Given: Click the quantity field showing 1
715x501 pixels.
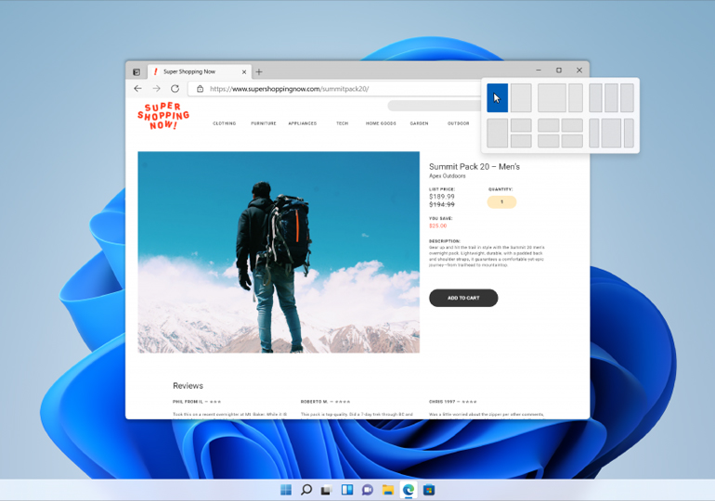Looking at the screenshot, I should click(x=501, y=201).
